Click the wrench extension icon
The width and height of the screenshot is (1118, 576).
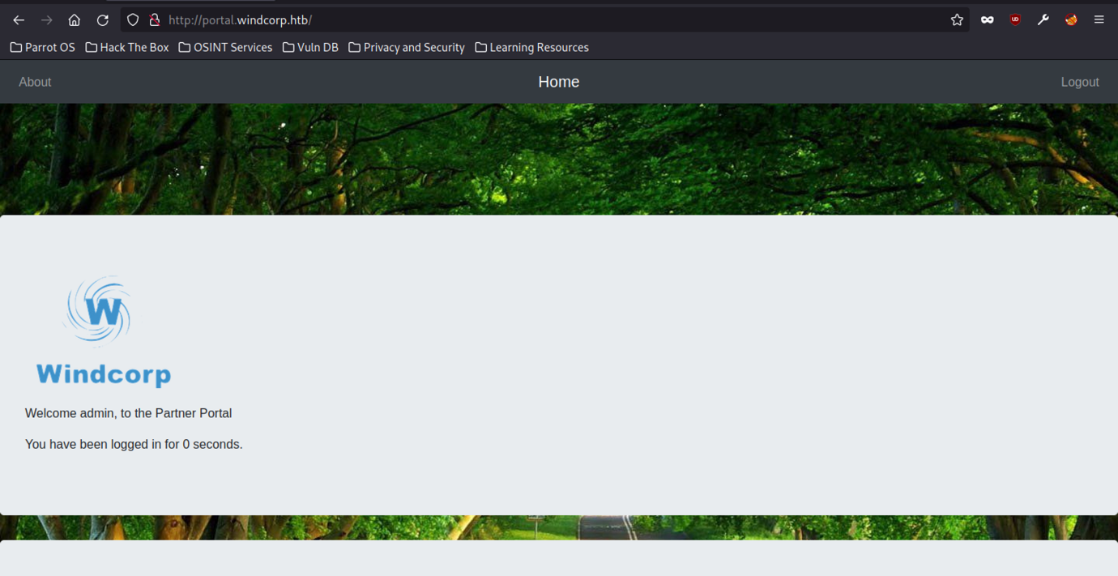1043,20
